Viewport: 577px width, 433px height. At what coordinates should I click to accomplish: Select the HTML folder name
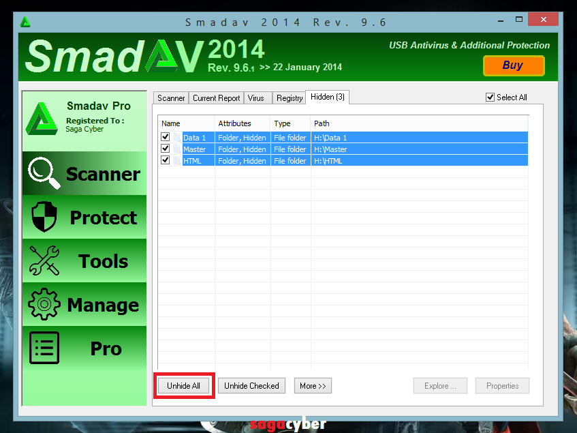click(192, 161)
